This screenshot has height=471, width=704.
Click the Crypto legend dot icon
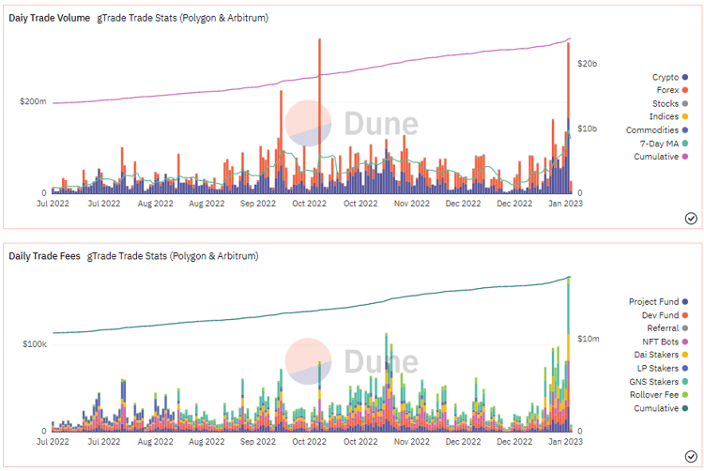686,77
